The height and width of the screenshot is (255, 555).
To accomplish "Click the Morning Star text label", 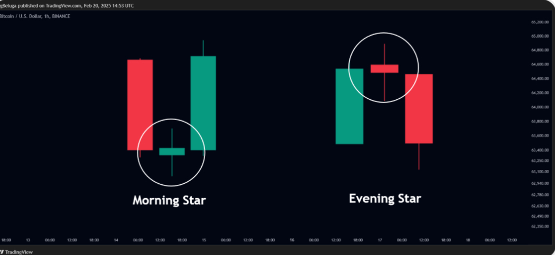I will point(169,200).
